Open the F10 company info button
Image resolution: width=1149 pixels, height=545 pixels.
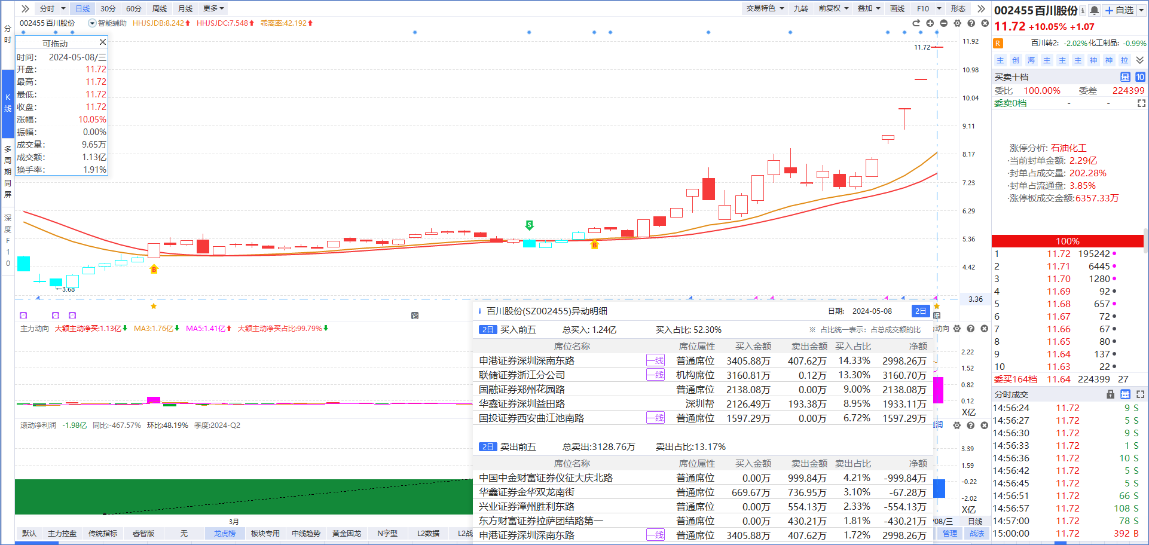923,8
